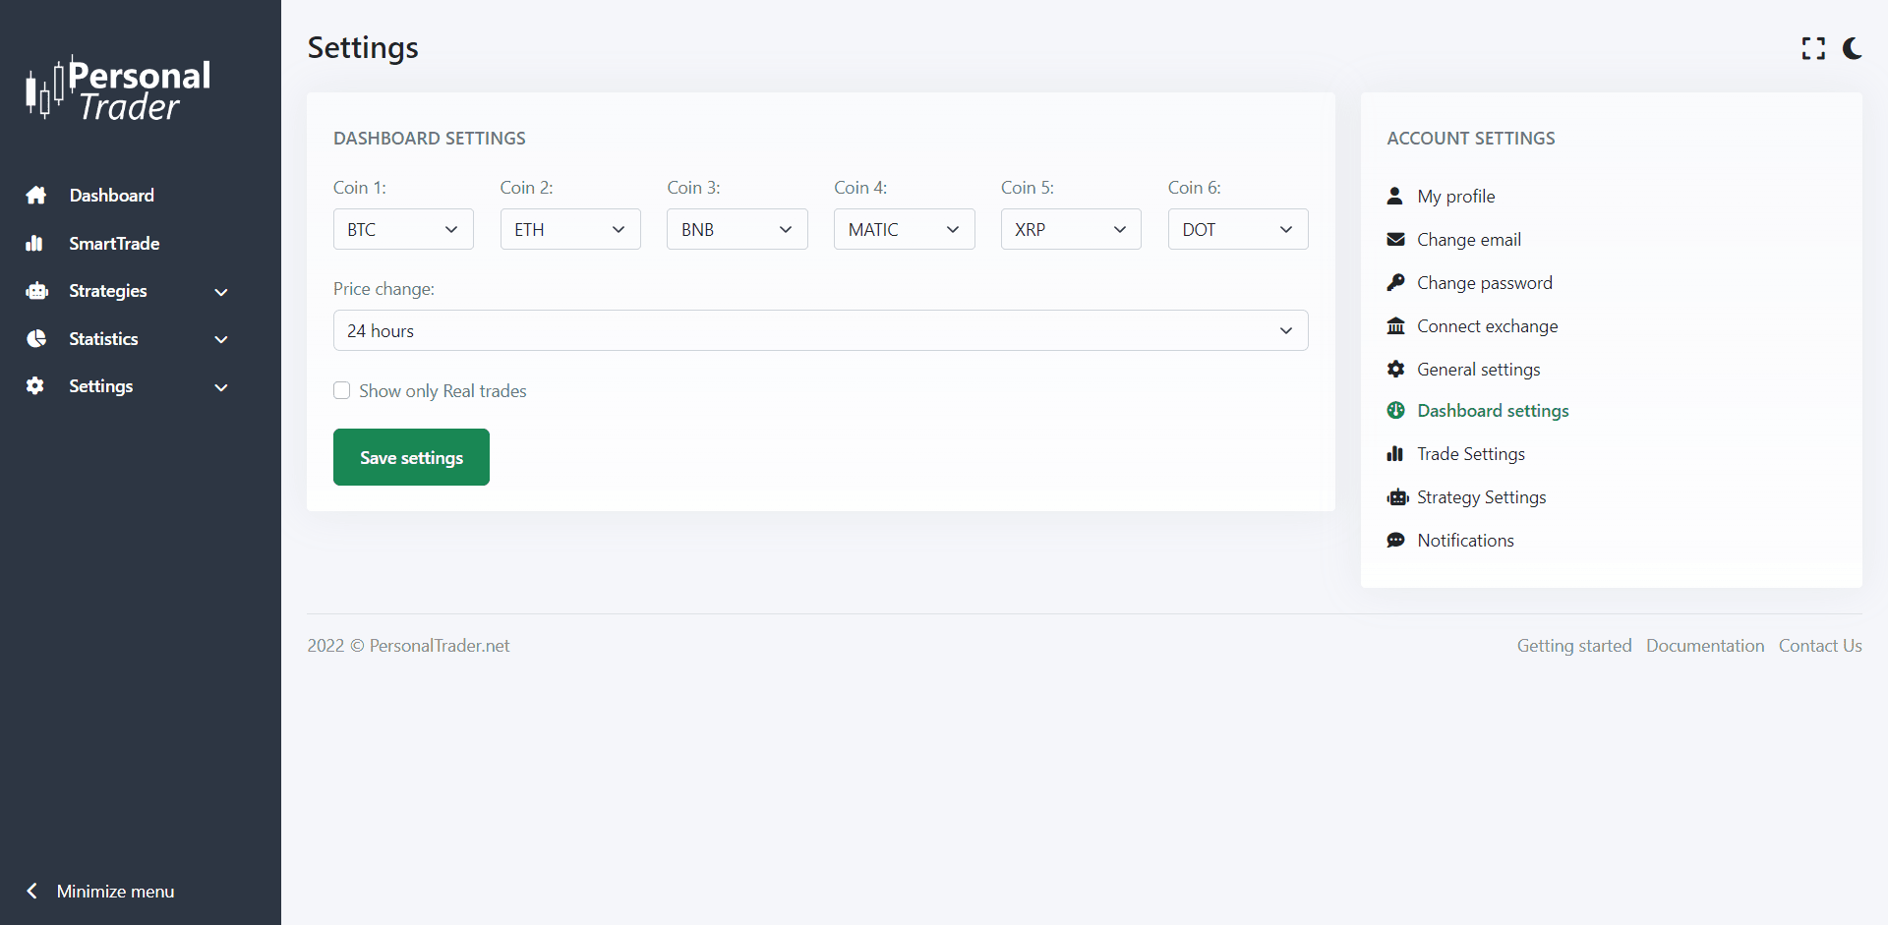Go to Notifications settings

click(1465, 541)
